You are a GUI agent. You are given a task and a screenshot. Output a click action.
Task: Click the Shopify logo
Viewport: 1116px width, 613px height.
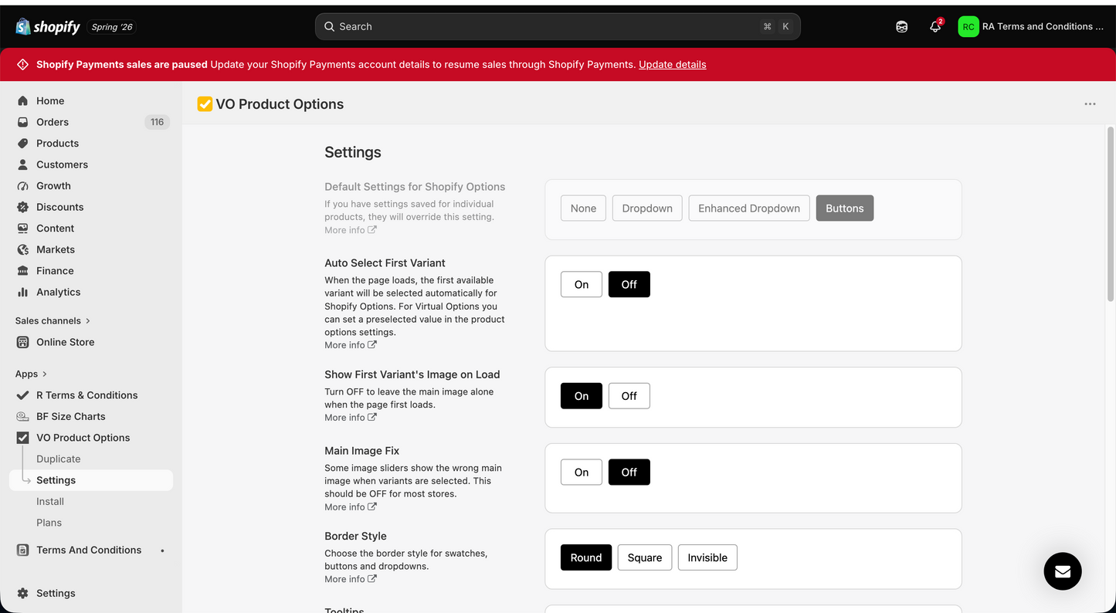48,26
